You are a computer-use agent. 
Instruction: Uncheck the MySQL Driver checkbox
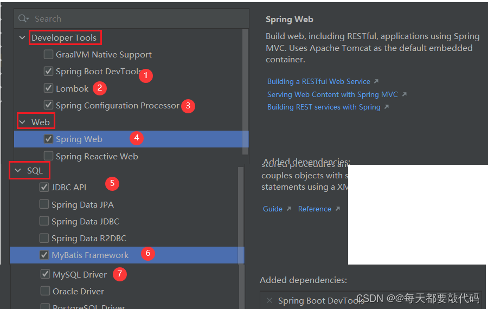point(45,274)
